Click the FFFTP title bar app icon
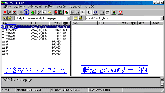Image resolution: width=165 pixels, height=93 pixels. pyautogui.click(x=3, y=3)
